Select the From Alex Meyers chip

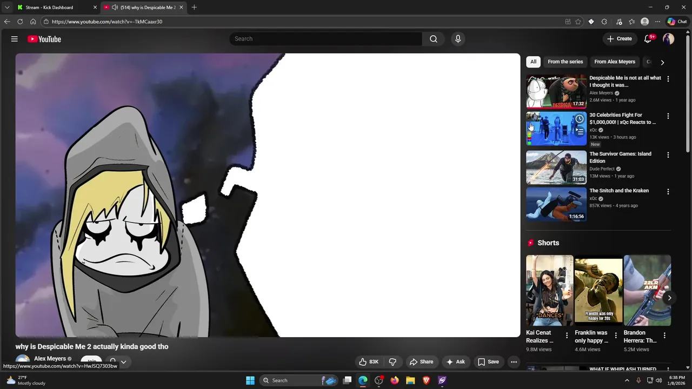[615, 62]
